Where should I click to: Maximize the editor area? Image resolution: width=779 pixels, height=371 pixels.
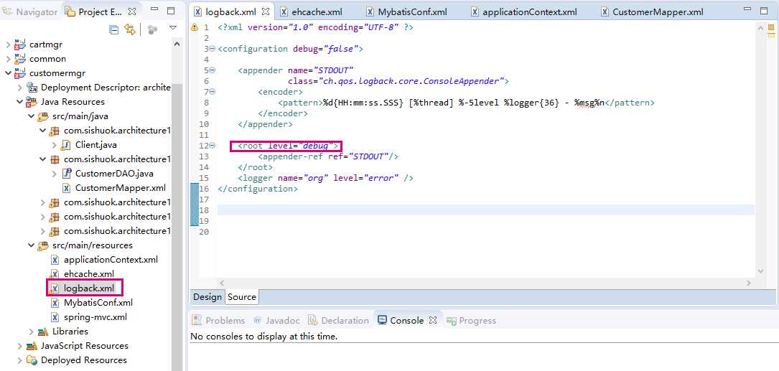(764, 11)
